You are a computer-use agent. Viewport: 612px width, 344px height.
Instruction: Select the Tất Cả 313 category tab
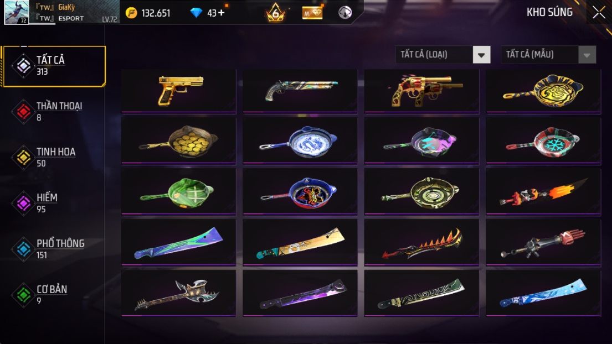click(54, 66)
